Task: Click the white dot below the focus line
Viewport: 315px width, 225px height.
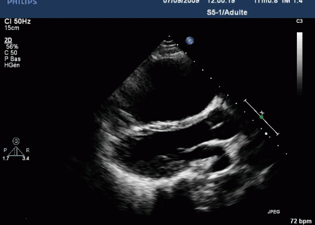Action: [266, 134]
